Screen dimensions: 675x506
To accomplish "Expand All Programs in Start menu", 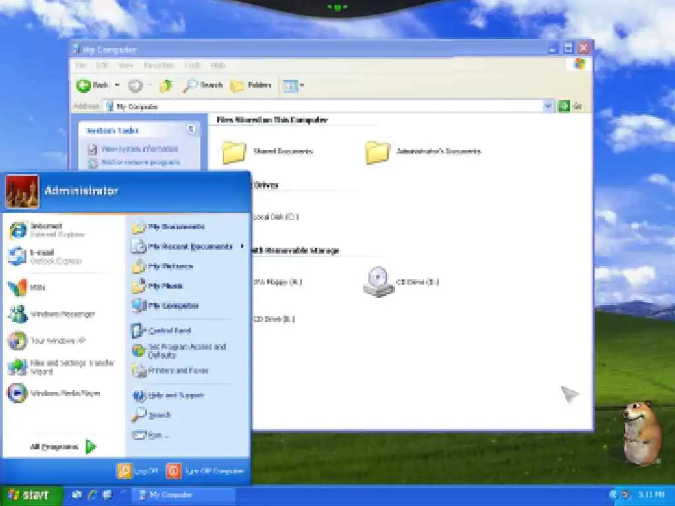I will [x=63, y=447].
